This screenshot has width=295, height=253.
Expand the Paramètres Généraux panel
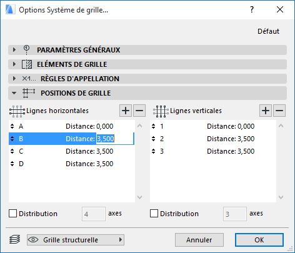pyautogui.click(x=14, y=50)
